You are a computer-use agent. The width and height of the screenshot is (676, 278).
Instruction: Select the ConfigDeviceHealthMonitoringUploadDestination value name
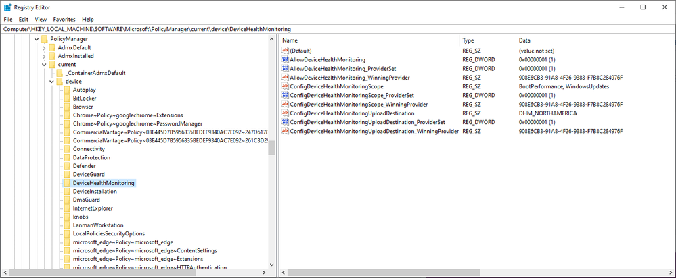tap(352, 113)
